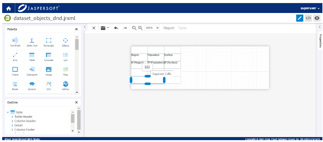Select the Subreport palette element
The image size is (323, 142).
tap(32, 71)
